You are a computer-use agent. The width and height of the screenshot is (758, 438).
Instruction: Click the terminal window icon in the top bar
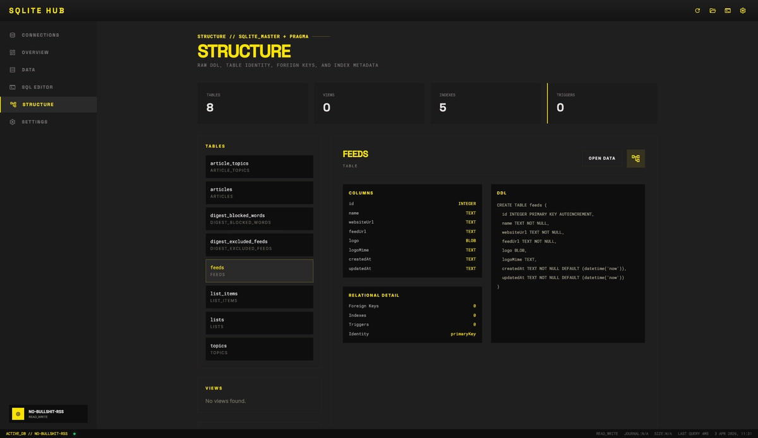click(727, 10)
